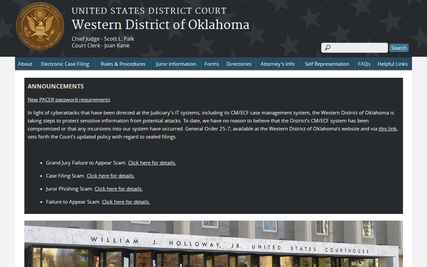The image size is (427, 267).
Task: Open Failure to Appear Scam details link
Action: (x=126, y=202)
